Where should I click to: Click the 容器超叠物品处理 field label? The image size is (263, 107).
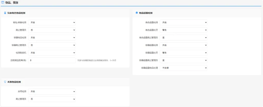[150, 68]
